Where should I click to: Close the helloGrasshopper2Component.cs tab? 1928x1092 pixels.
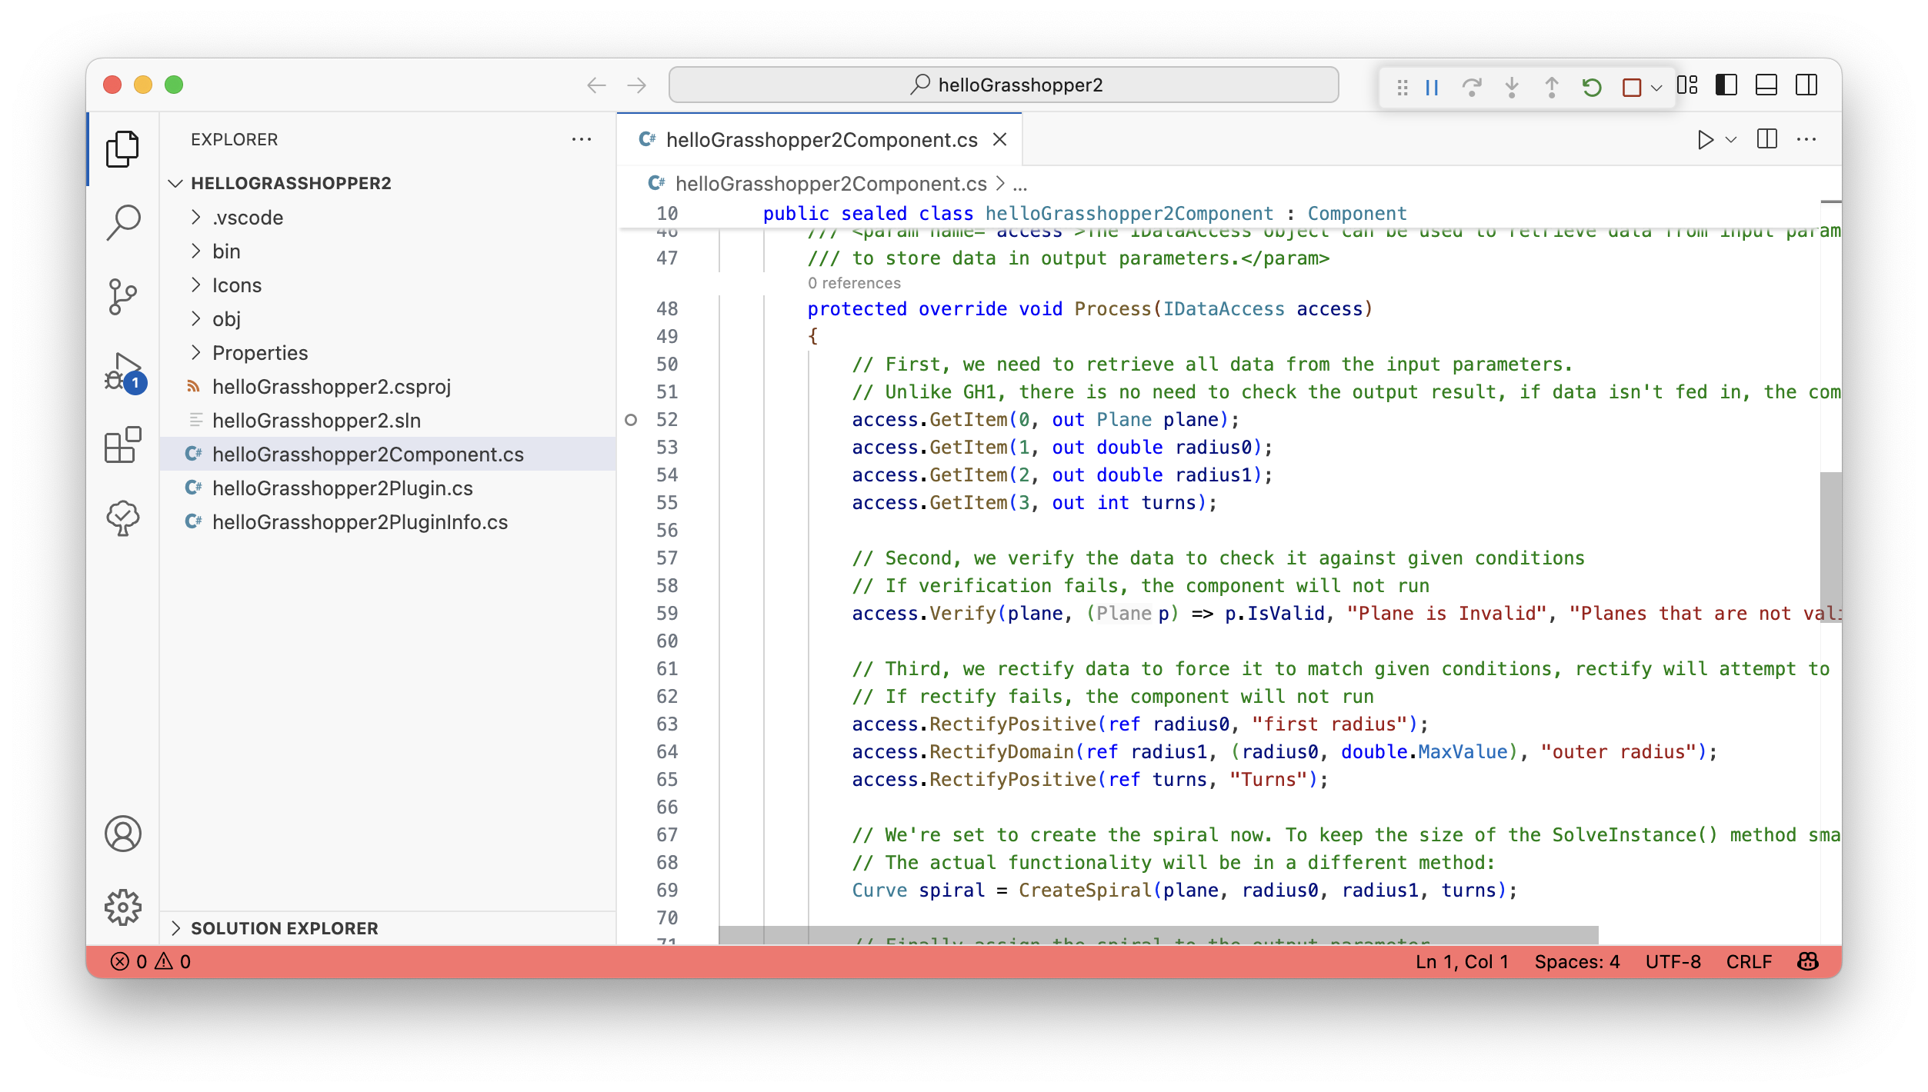[999, 139]
